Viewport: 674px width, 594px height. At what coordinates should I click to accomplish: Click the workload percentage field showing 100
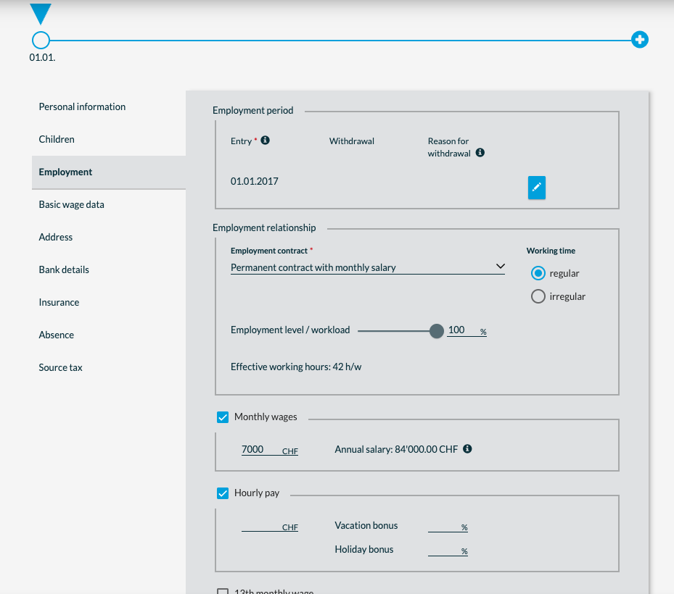[467, 330]
